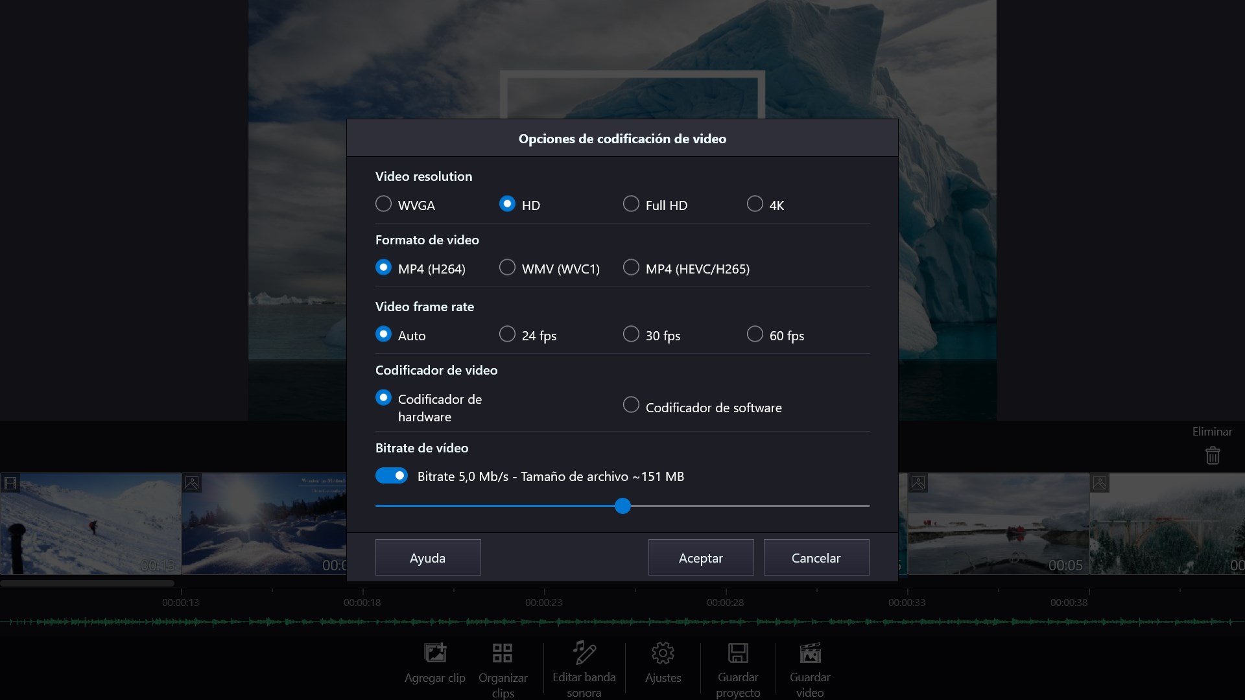Image resolution: width=1245 pixels, height=700 pixels.
Task: Click the Ayuda button
Action: [x=428, y=557]
